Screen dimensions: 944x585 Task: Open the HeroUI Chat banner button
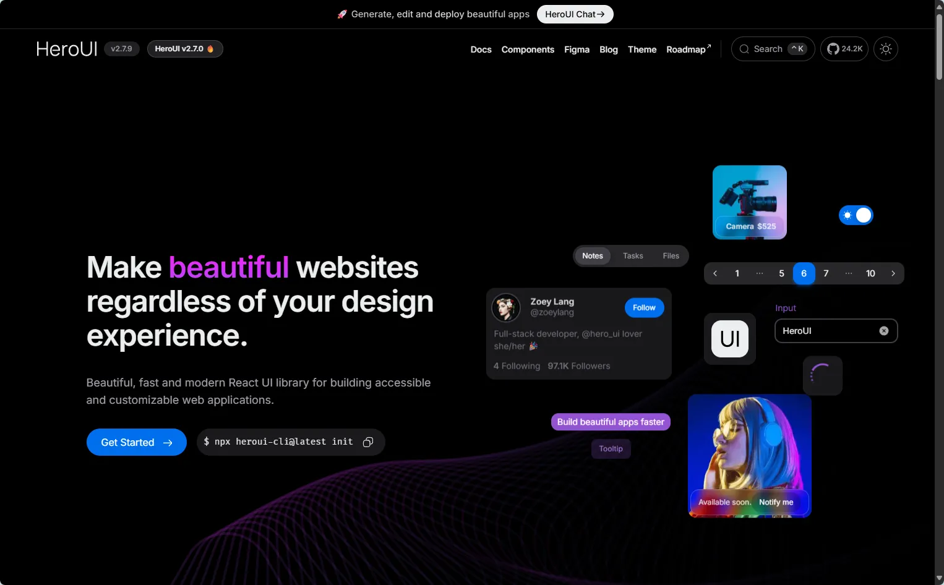pyautogui.click(x=575, y=14)
